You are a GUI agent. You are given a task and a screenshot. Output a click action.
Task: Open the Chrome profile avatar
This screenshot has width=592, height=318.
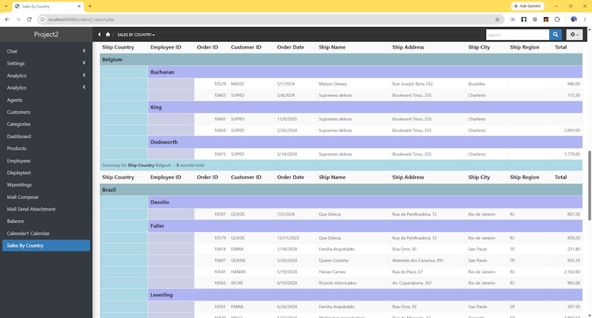(x=574, y=19)
